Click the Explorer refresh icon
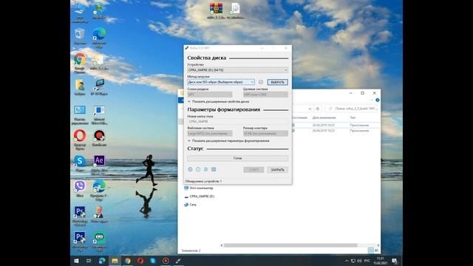The width and height of the screenshot is (473, 266). [x=318, y=109]
